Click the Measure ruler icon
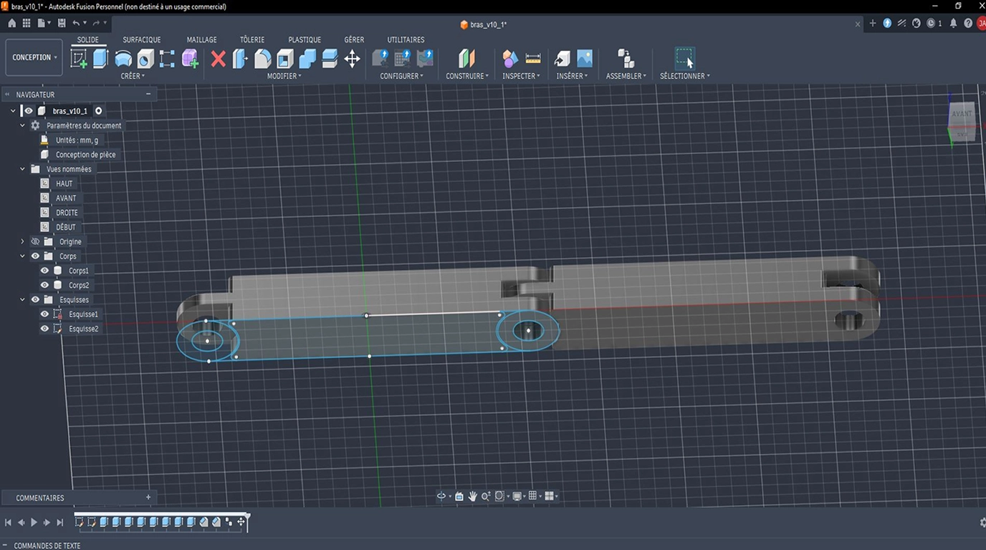 pyautogui.click(x=533, y=58)
